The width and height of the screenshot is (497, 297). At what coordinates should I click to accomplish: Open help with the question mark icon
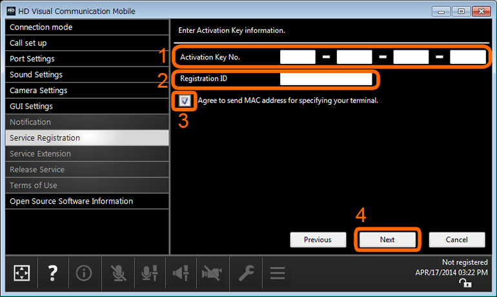(x=53, y=273)
